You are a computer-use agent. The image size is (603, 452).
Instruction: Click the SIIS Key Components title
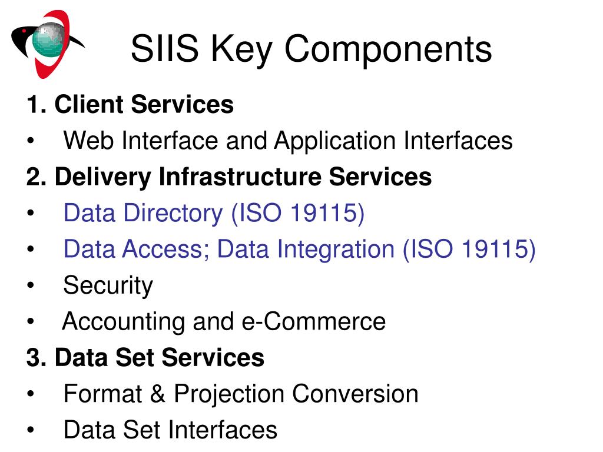(311, 49)
